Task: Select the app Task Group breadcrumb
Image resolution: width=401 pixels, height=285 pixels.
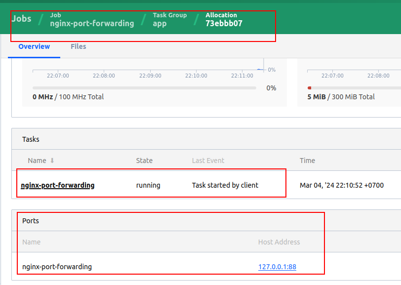Action: pos(159,23)
